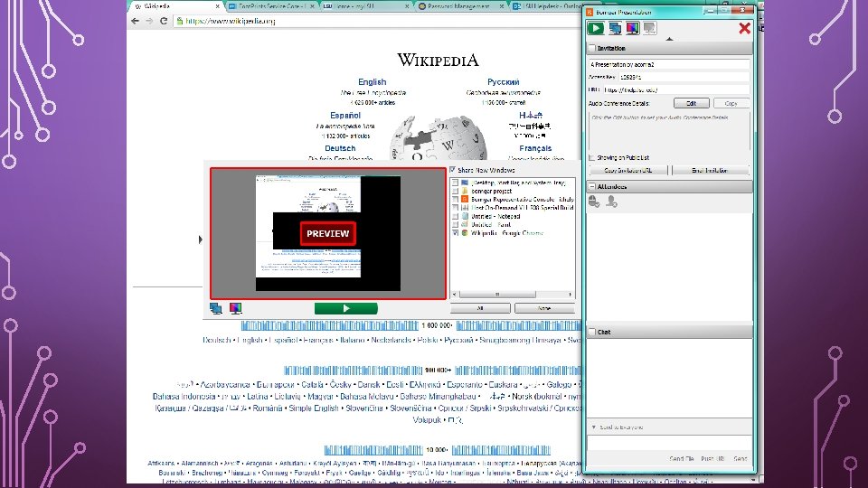Click the None button under window list
The image size is (868, 488).
click(x=544, y=309)
